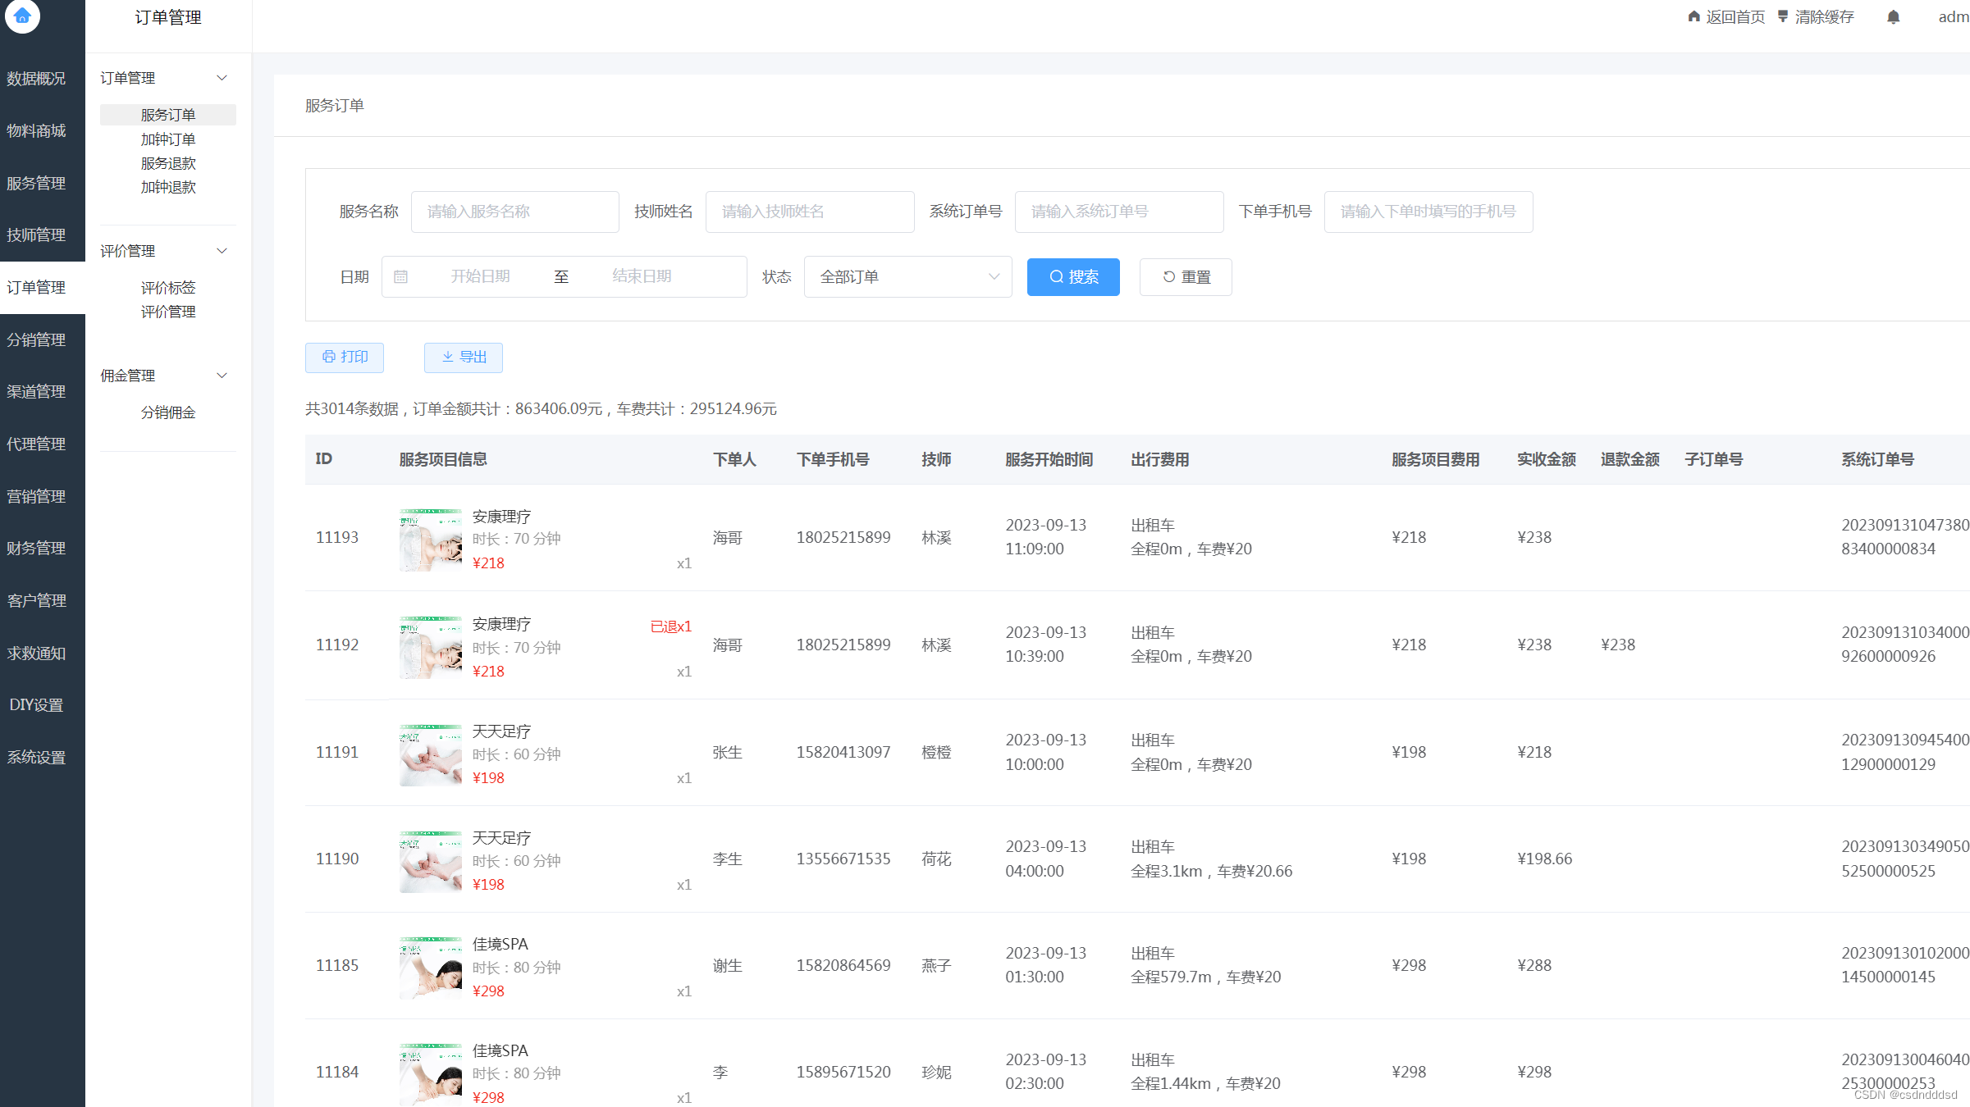Select 加钟退款 submenu item
1970x1107 pixels.
click(x=168, y=187)
